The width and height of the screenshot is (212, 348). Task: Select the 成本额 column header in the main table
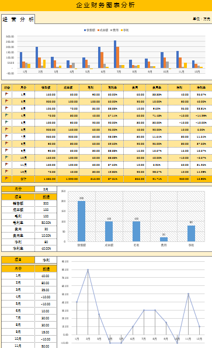point(68,88)
